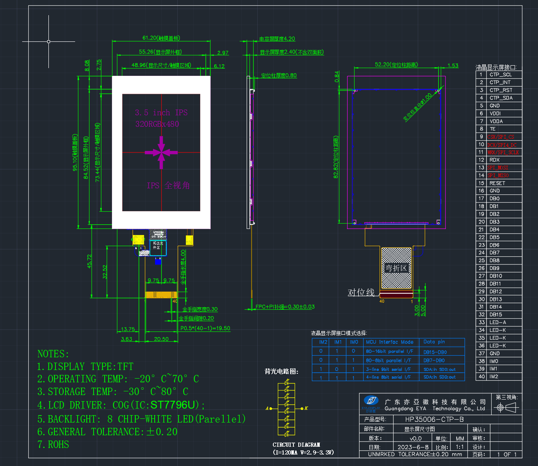Click the EYA Display company logo
Image resolution: width=538 pixels, height=466 pixels.
[371, 404]
